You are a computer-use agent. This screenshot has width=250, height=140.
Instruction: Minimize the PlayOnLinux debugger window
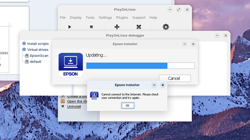click(x=217, y=36)
